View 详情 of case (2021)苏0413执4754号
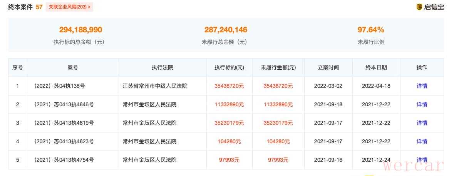 click(422, 160)
